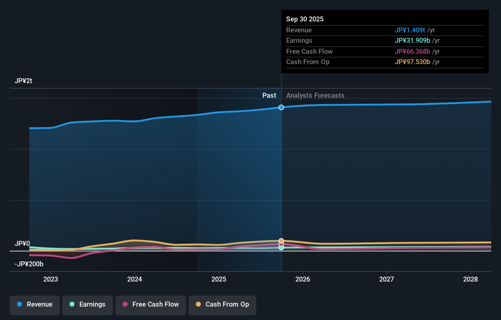Screen dimensions: 501x320
Task: Click the Free Cash Flow label in tooltip
Action: 309,51
